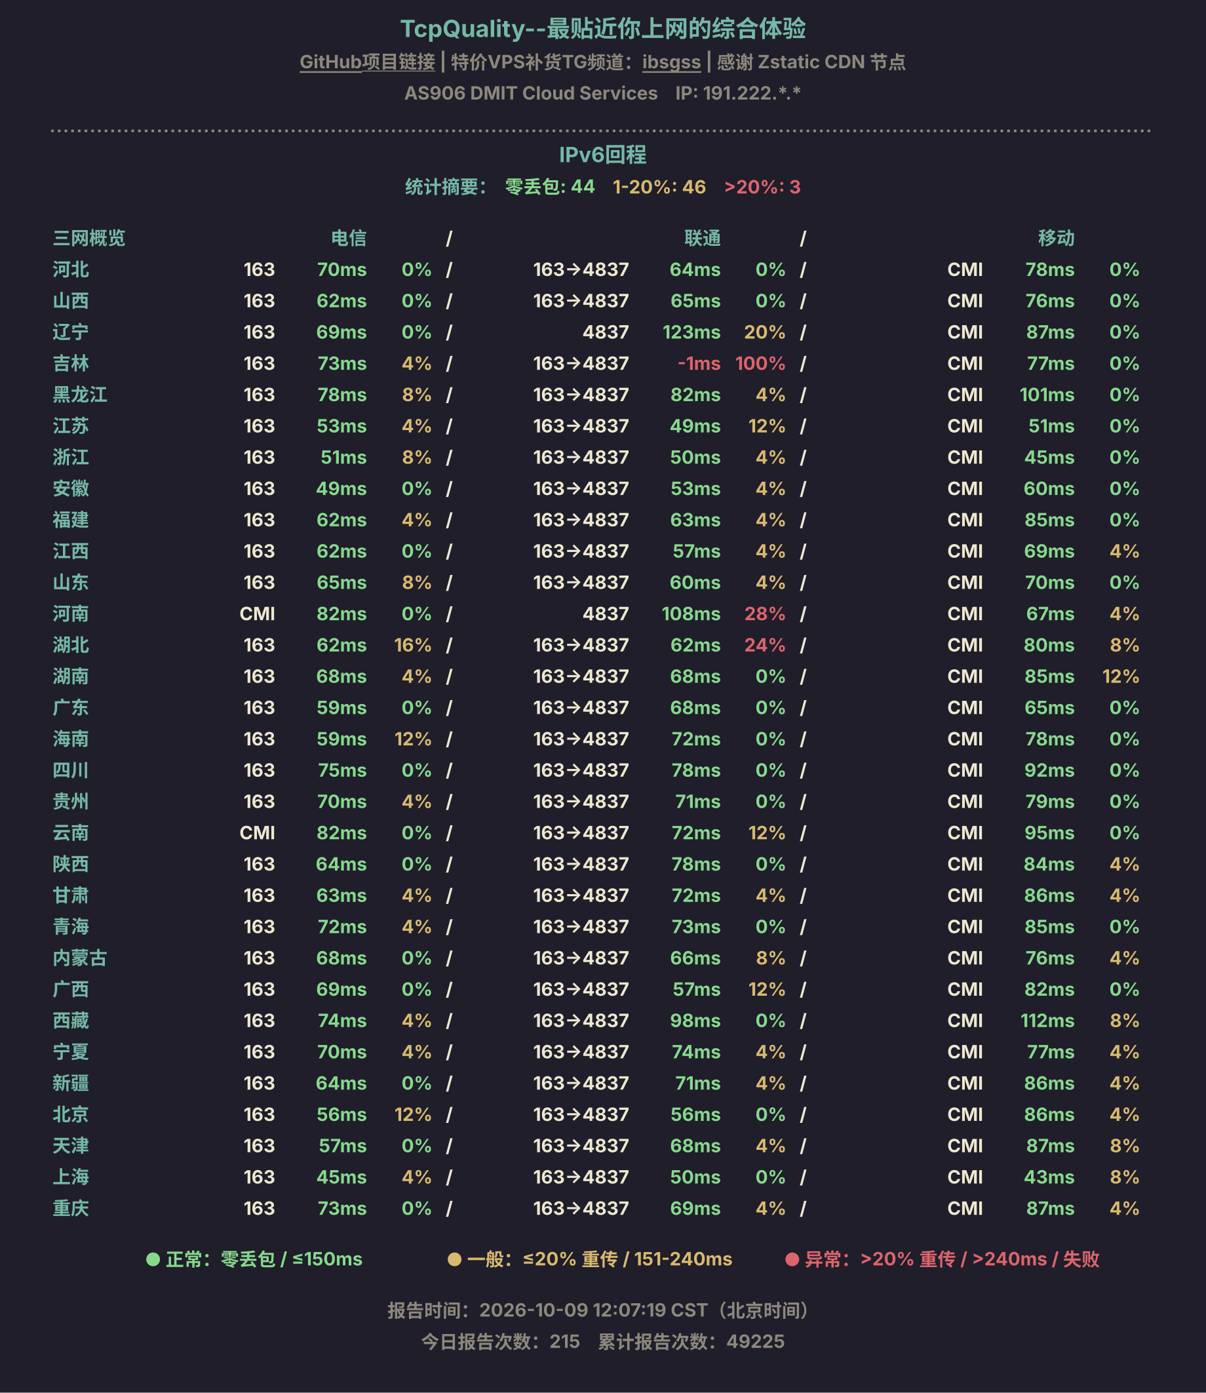Click the 新疆 province row label
Viewport: 1206px width, 1393px height.
coord(71,1083)
